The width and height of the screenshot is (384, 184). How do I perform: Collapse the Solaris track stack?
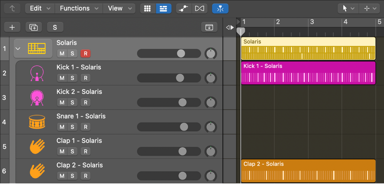point(18,48)
